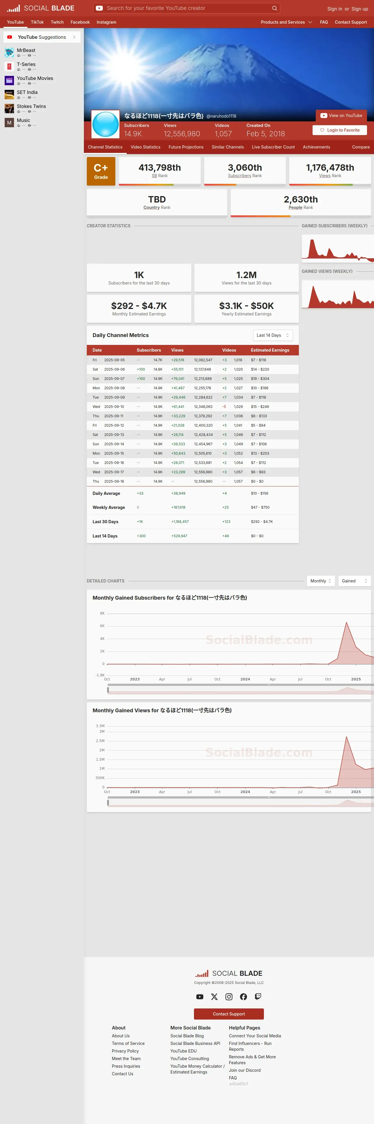
Task: Click the YouTube Suggestions red icon
Action: tap(10, 37)
